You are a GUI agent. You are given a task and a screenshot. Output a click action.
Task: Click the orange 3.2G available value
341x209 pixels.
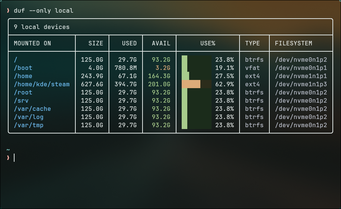(x=163, y=68)
